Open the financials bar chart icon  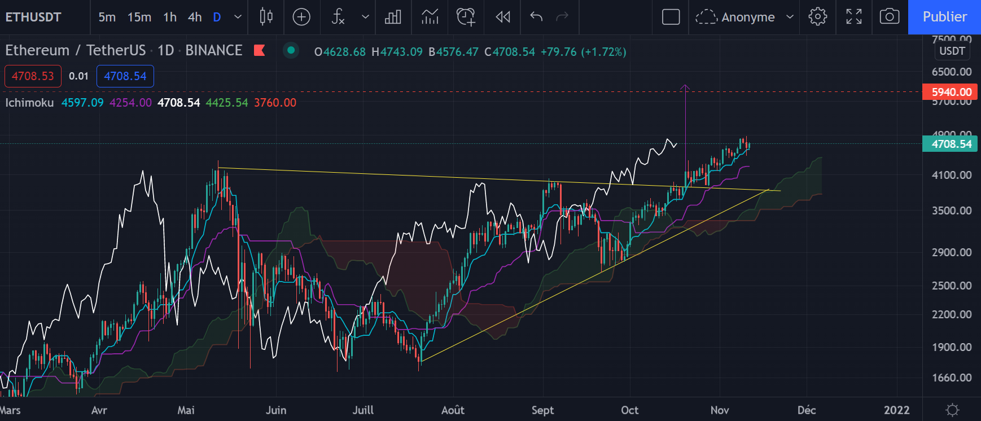coord(393,17)
